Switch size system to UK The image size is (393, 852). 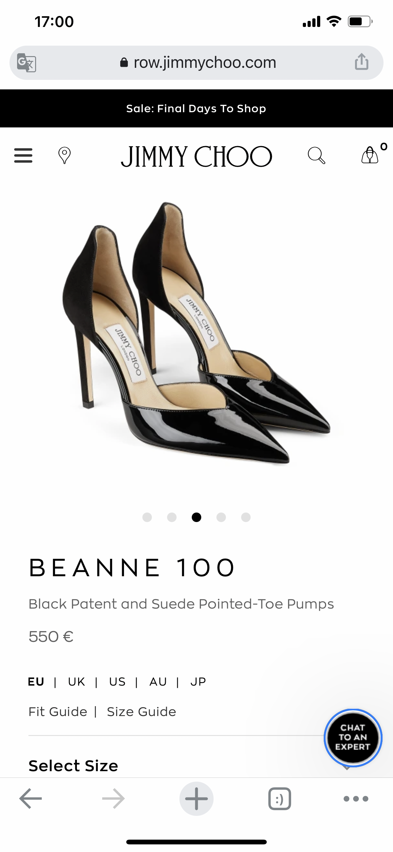(x=77, y=681)
